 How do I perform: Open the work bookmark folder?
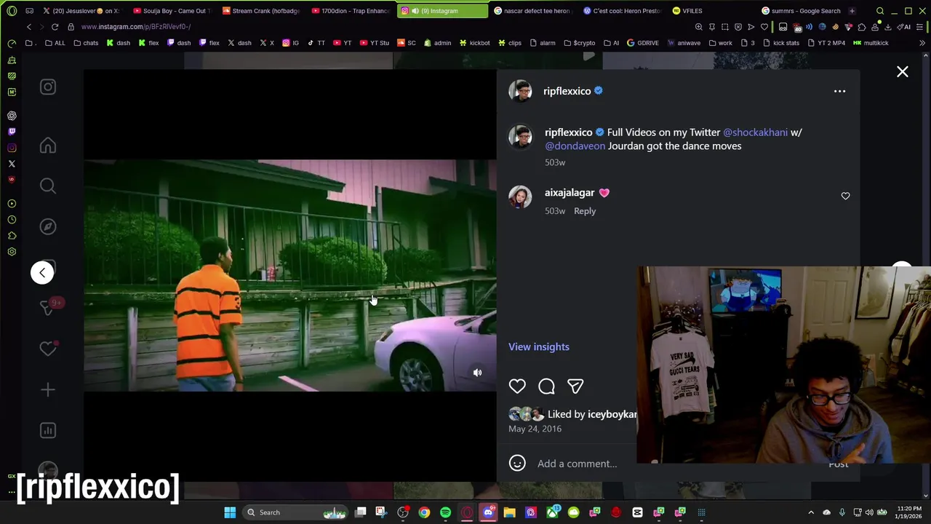[x=720, y=43]
